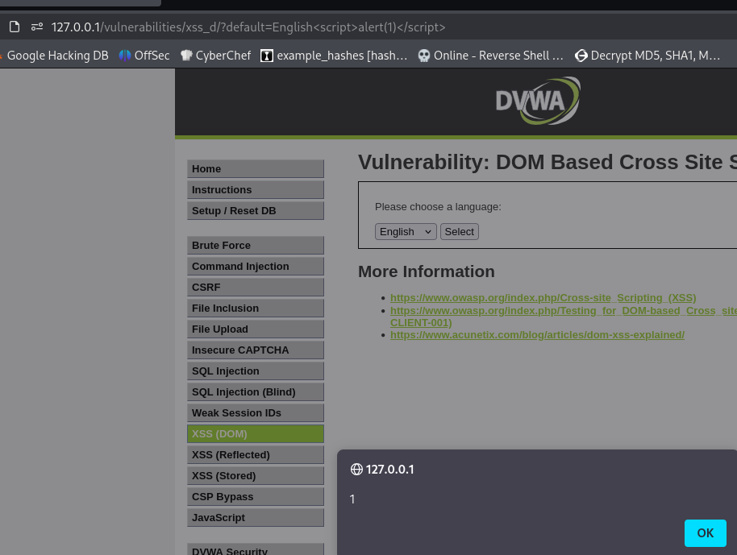The height and width of the screenshot is (555, 737).
Task: Go to SQL Injection page
Action: pos(255,371)
